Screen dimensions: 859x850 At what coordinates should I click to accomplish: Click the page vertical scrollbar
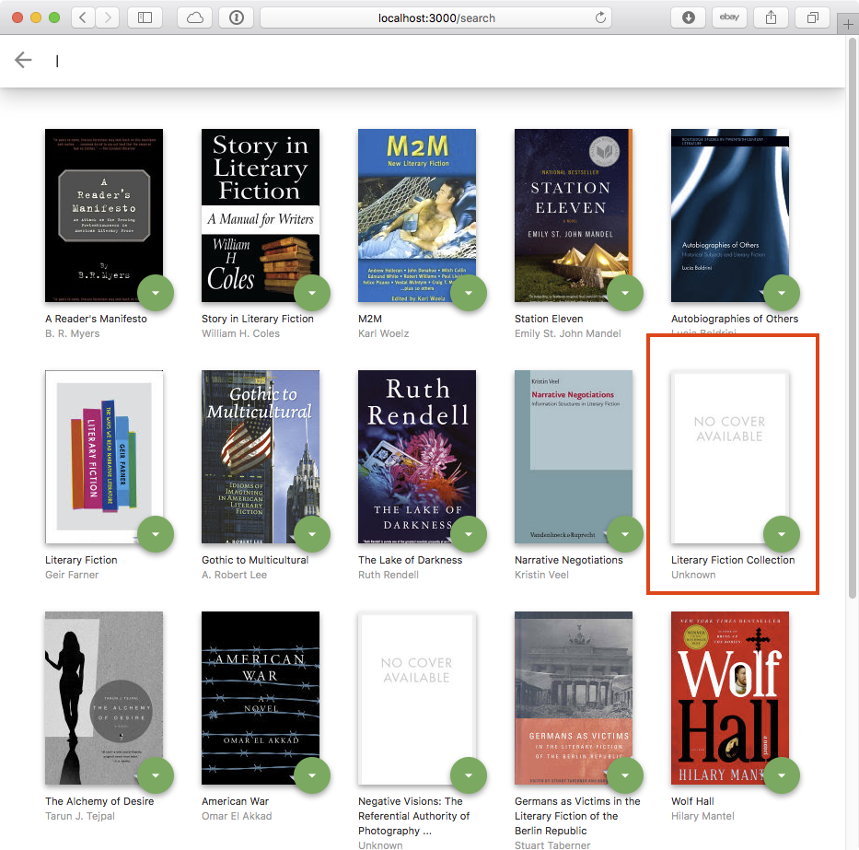tap(852, 318)
